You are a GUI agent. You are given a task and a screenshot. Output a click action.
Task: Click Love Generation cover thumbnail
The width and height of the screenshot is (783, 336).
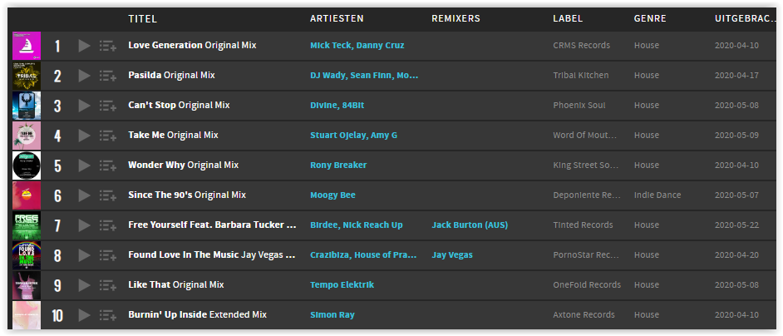tap(27, 46)
